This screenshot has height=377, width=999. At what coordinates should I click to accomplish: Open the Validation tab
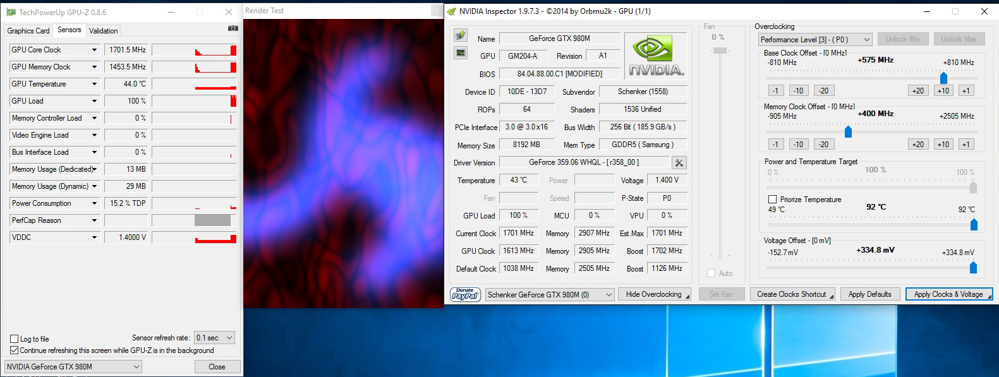[x=103, y=31]
